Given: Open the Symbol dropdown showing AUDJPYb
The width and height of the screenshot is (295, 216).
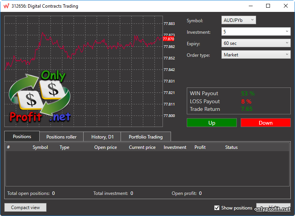Looking at the screenshot, I should 238,20.
